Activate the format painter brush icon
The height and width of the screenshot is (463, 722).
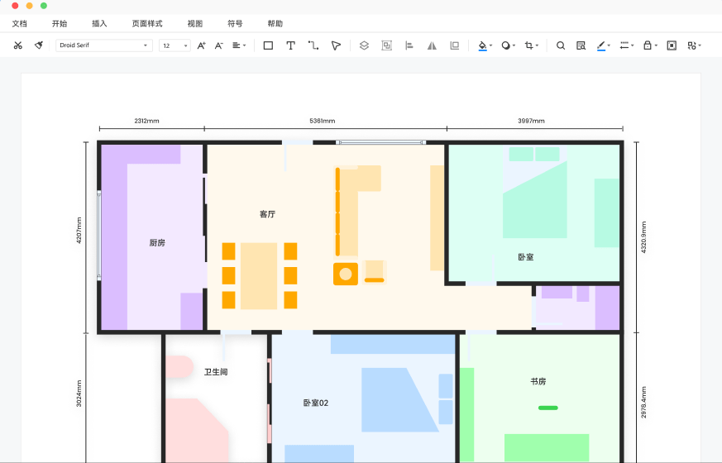click(x=39, y=45)
